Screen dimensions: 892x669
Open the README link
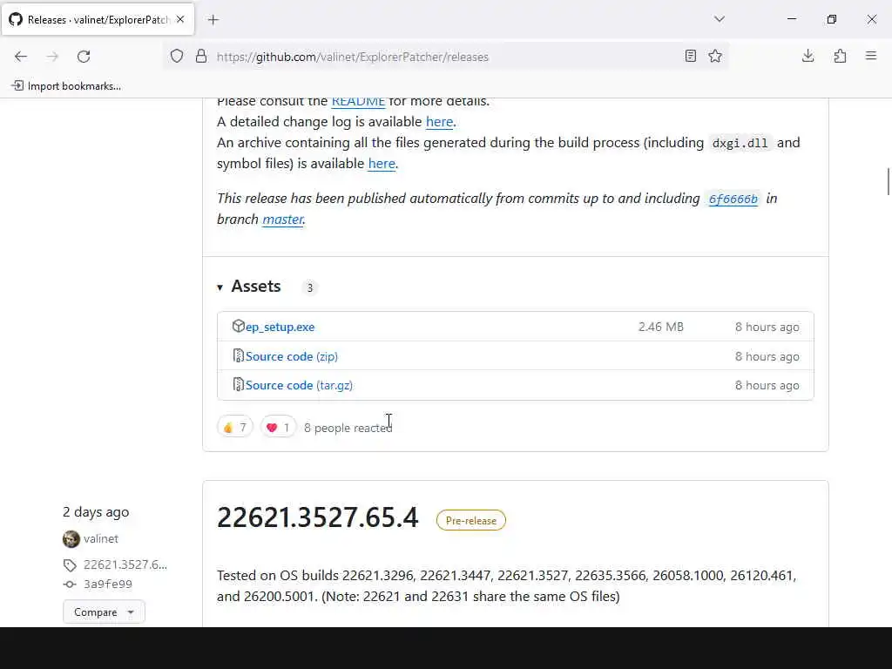coord(358,101)
